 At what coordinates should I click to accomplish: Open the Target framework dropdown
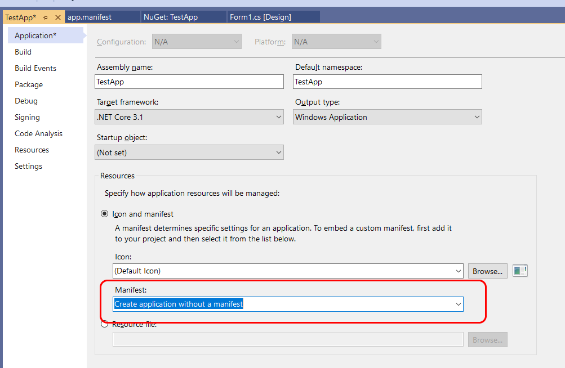[189, 117]
